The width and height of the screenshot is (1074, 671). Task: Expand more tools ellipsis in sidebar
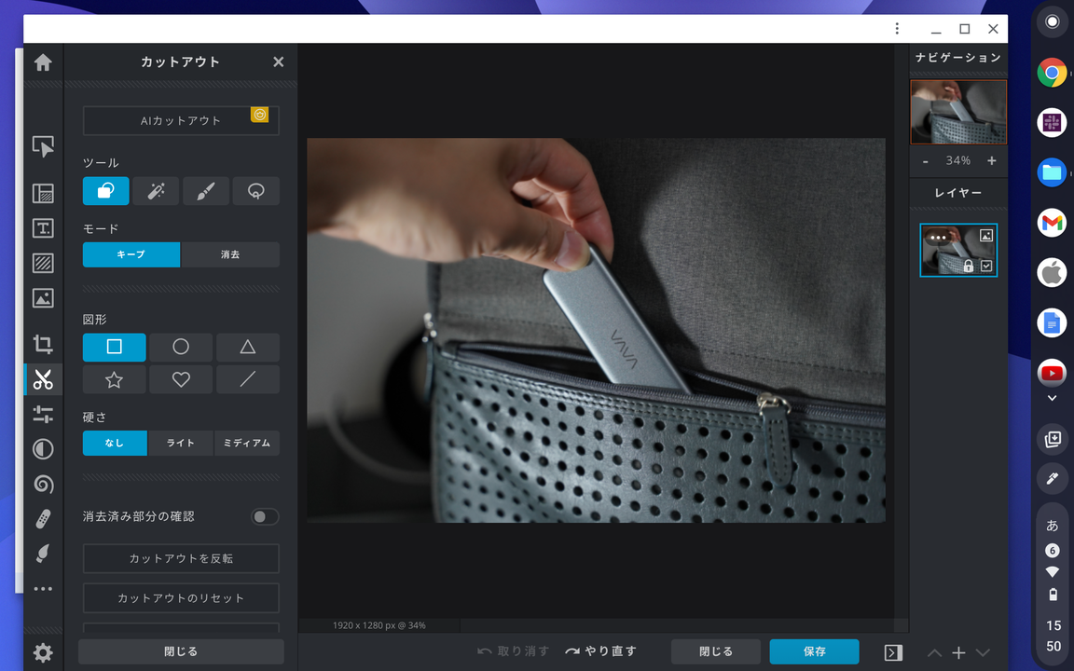(x=43, y=589)
